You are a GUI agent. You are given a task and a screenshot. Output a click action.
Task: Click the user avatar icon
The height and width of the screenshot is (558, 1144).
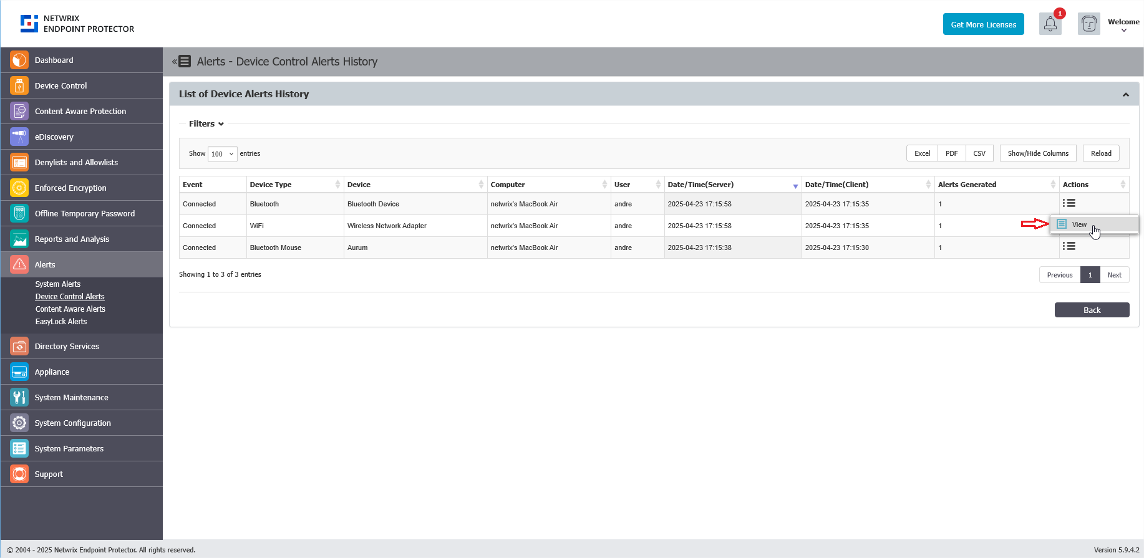click(x=1089, y=24)
